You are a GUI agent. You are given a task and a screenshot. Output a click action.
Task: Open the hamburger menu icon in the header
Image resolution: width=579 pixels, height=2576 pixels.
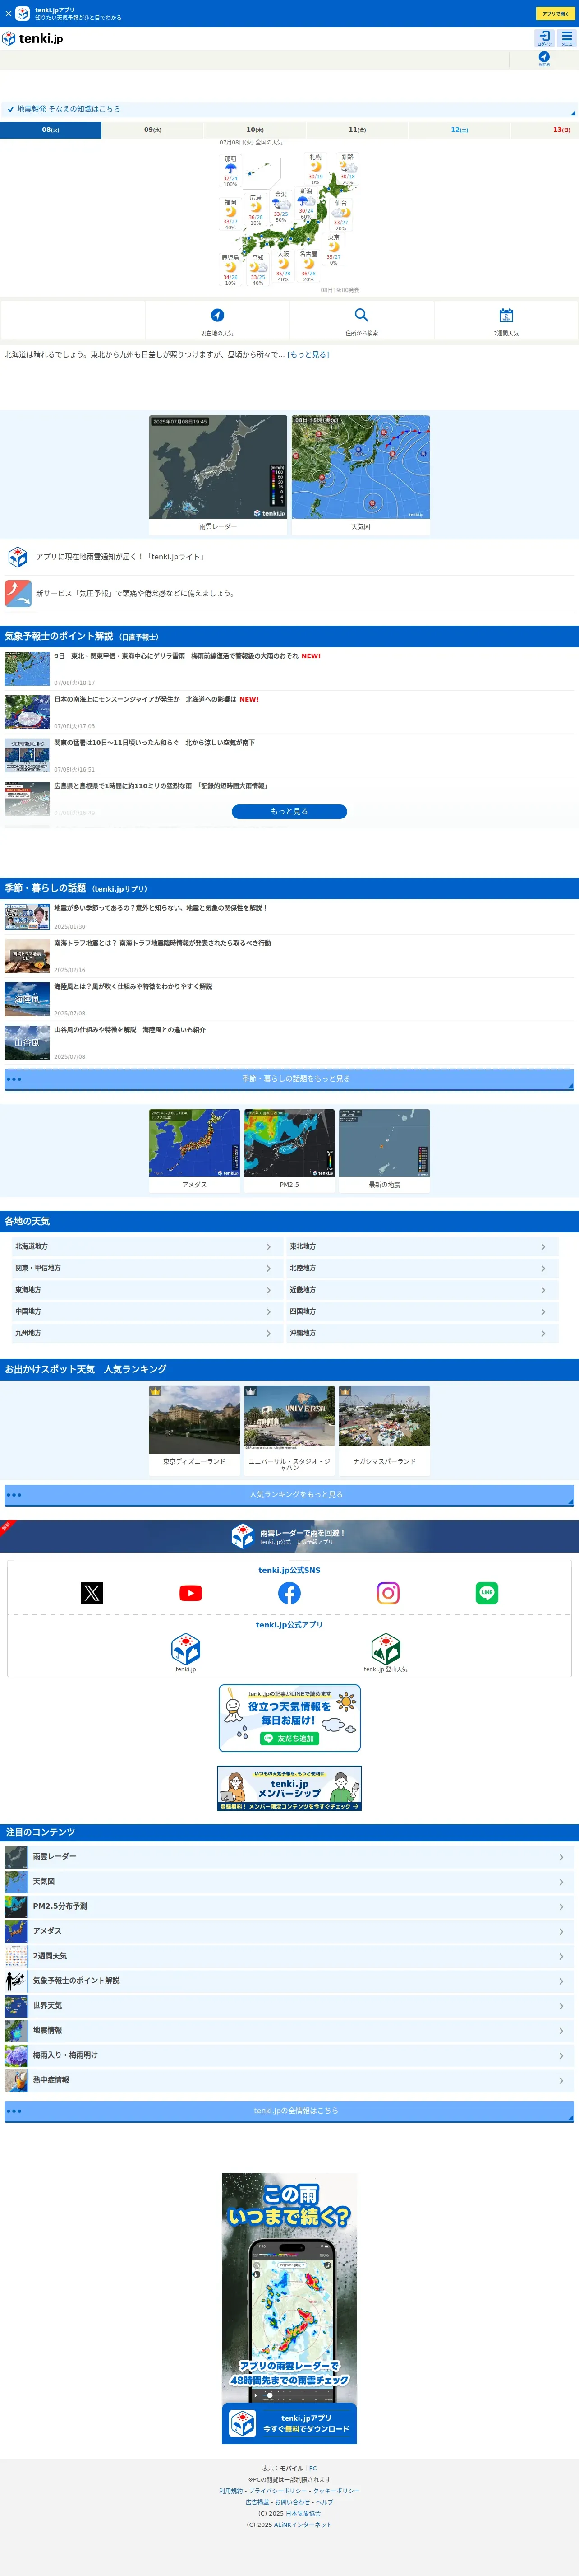[x=567, y=38]
